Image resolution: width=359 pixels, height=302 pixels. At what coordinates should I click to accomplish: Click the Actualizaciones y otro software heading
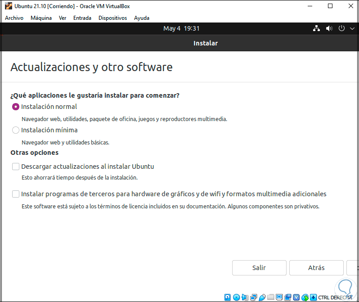tap(91, 67)
